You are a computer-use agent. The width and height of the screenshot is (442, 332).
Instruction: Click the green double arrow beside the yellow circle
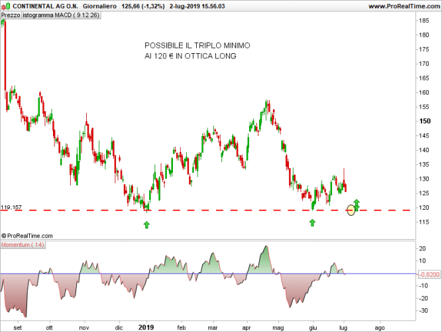pyautogui.click(x=357, y=205)
